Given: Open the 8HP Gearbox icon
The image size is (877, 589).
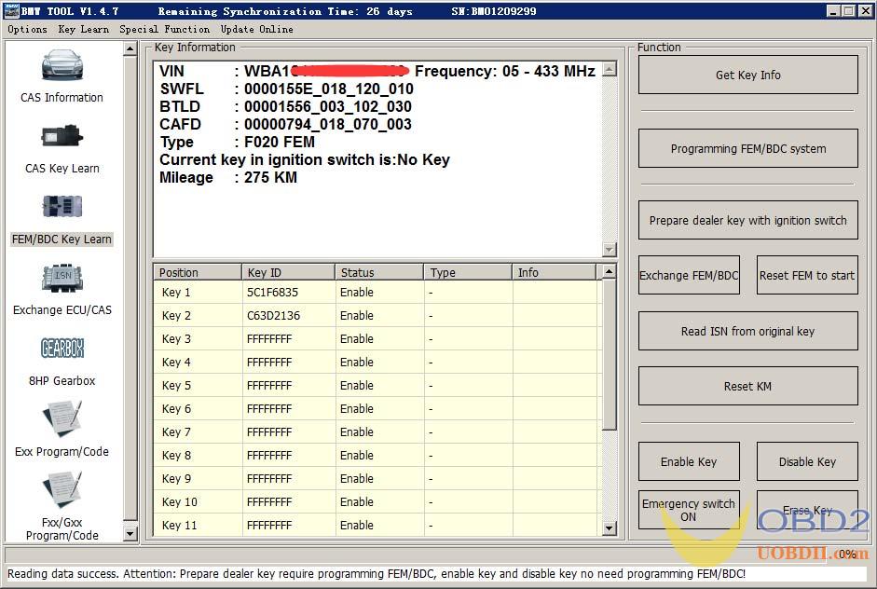Looking at the screenshot, I should pyautogui.click(x=62, y=349).
